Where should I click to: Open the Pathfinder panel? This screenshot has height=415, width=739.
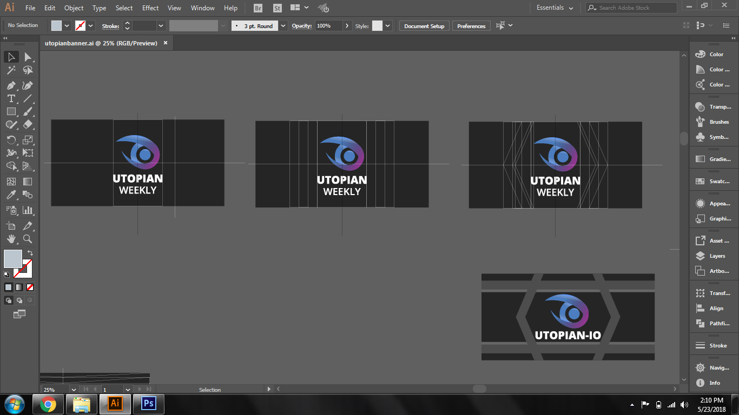click(712, 323)
